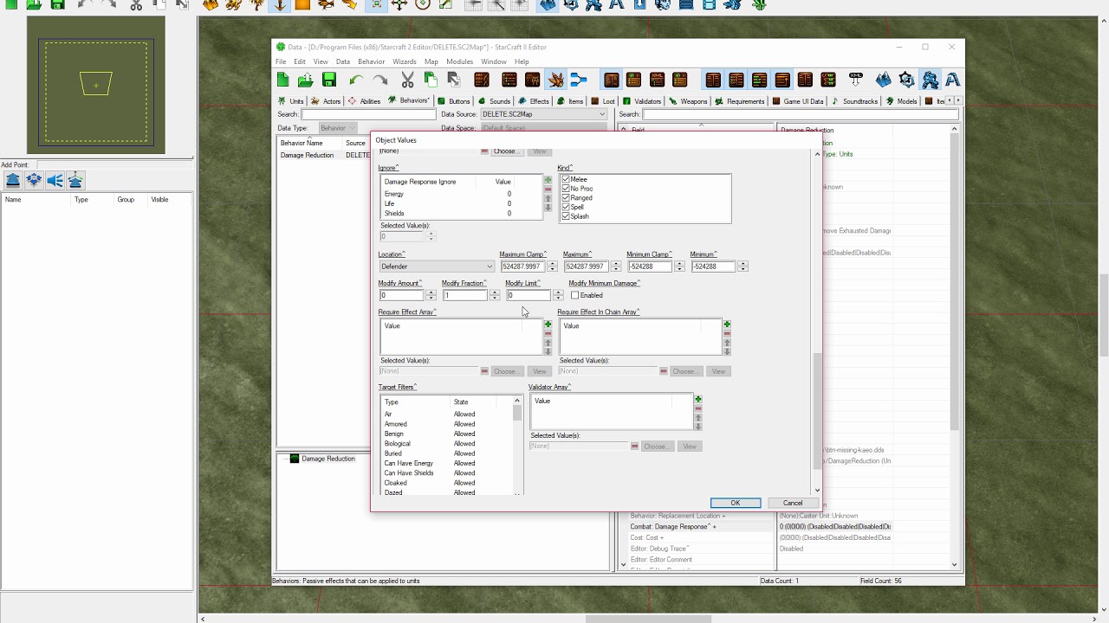
Task: Click the top Choose... button in Object Values
Action: 506,151
